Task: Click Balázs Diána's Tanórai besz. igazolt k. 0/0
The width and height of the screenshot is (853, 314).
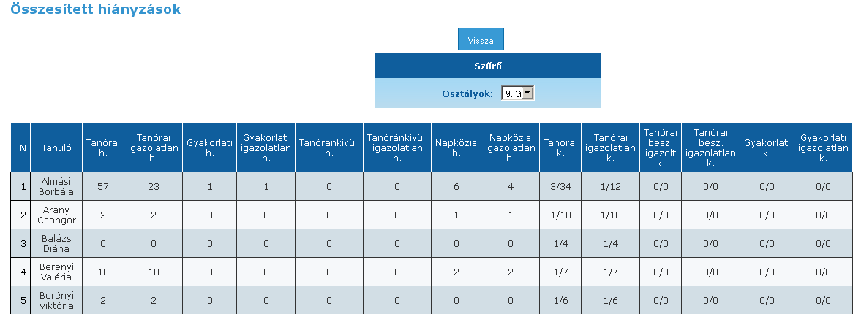Action: [x=661, y=243]
